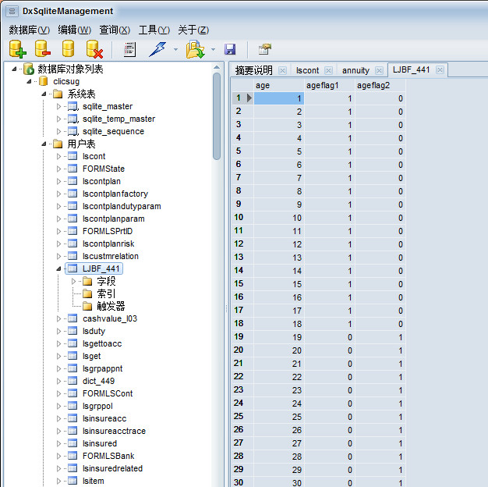Click the FORMLSBank table icon

[72, 456]
